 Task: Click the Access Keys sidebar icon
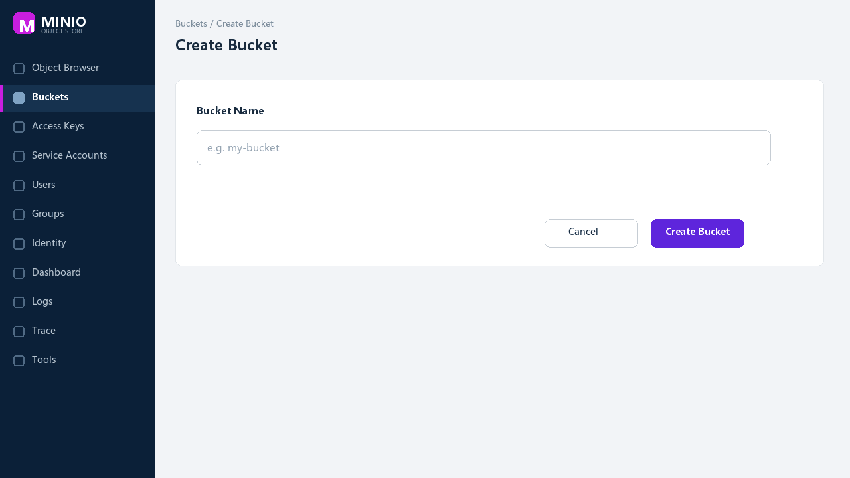pyautogui.click(x=19, y=127)
